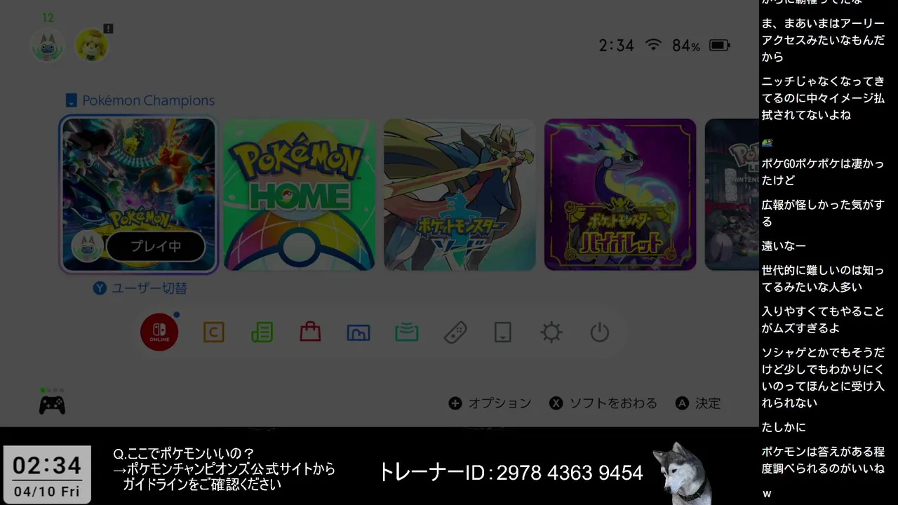The image size is (898, 505).
Task: Launch Pokémon HOME tile
Action: click(x=300, y=194)
